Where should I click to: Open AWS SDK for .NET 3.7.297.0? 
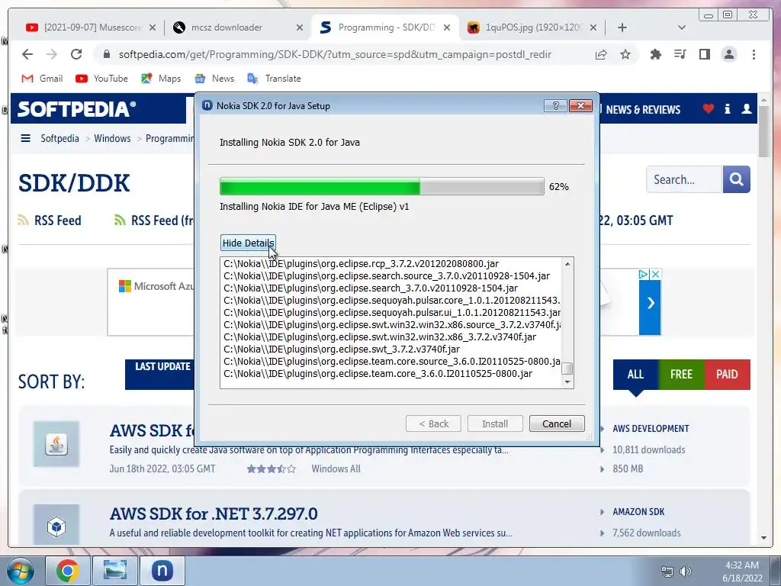point(214,514)
